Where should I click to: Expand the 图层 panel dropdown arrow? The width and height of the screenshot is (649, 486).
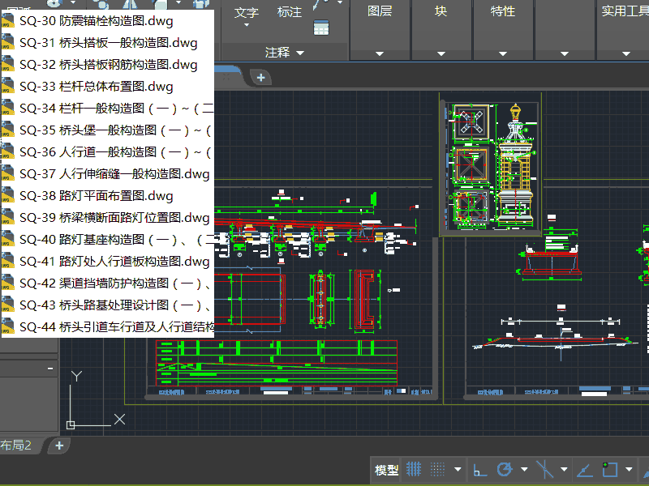point(379,53)
